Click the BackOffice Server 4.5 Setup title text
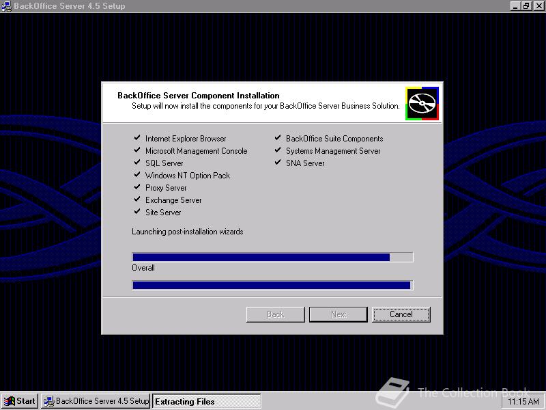The width and height of the screenshot is (546, 410). (70, 6)
